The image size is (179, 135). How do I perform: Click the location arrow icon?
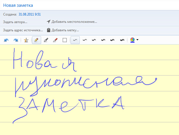48,22
